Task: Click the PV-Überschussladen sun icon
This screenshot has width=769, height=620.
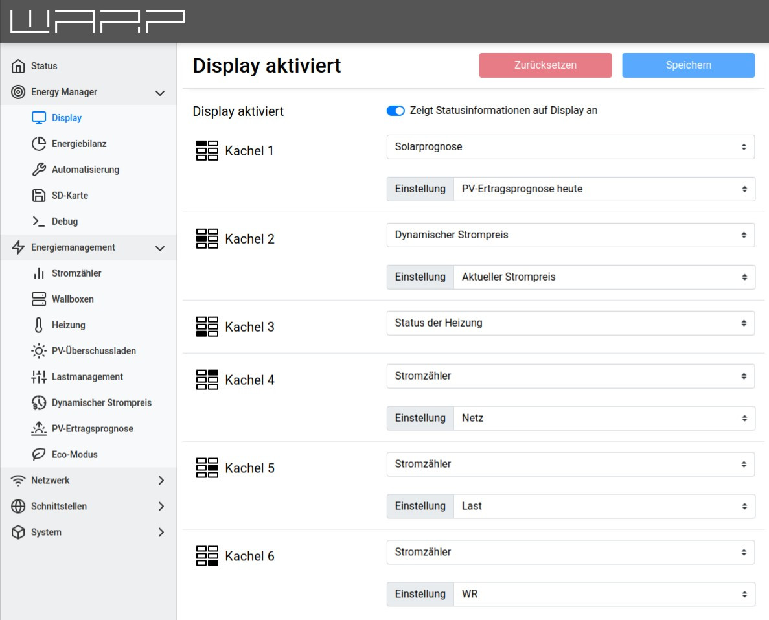Action: (x=39, y=351)
